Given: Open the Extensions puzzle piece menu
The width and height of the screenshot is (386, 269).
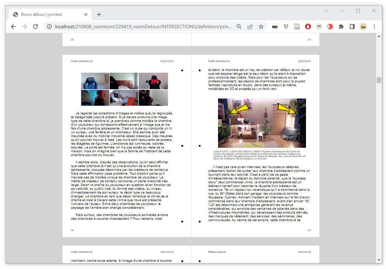Looking at the screenshot, I should (341, 27).
